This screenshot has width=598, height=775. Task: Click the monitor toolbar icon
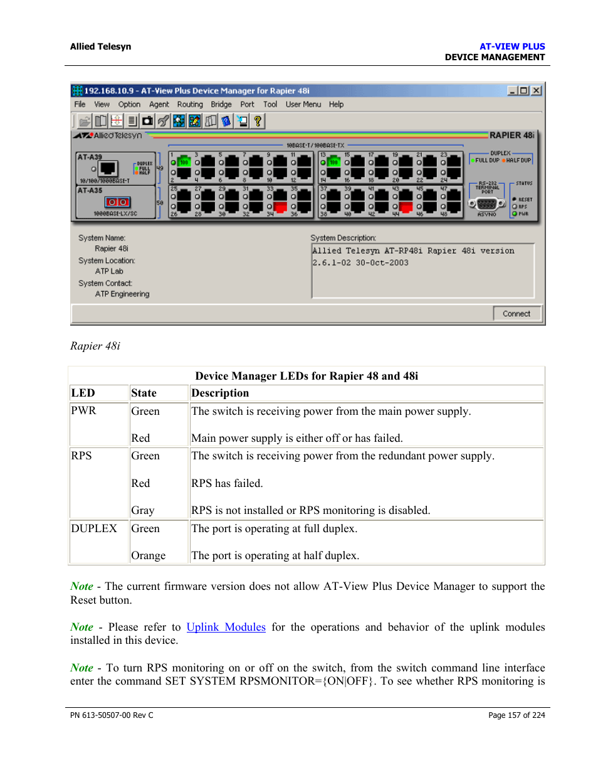(x=241, y=121)
